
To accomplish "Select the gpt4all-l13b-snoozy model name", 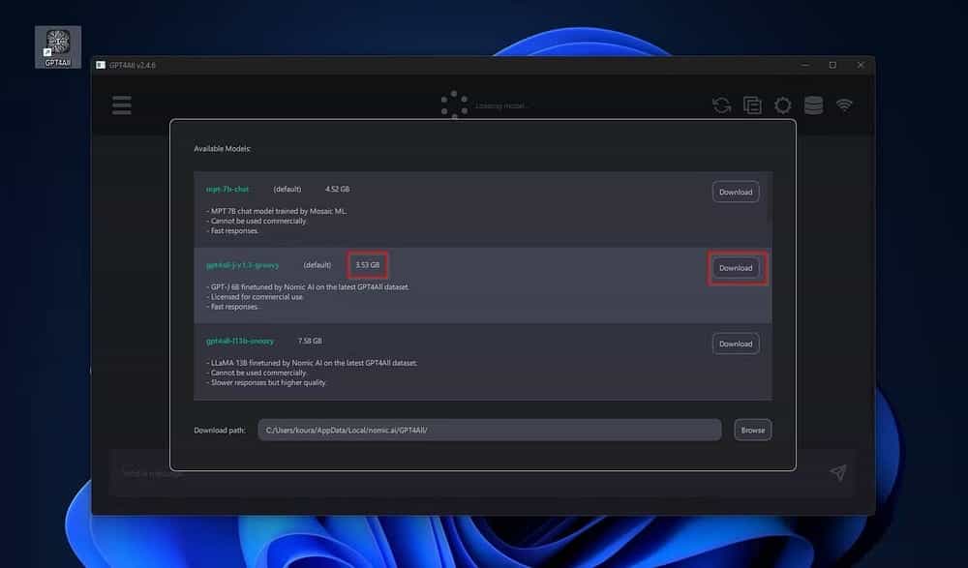I will [240, 341].
